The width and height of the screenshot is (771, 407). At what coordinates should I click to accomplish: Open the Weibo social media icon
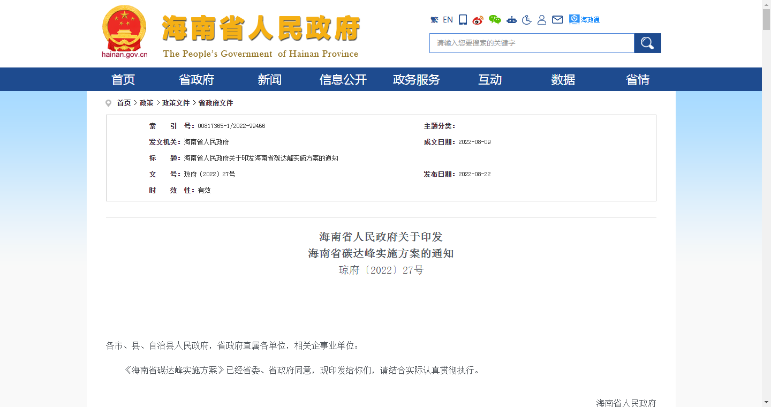(478, 20)
